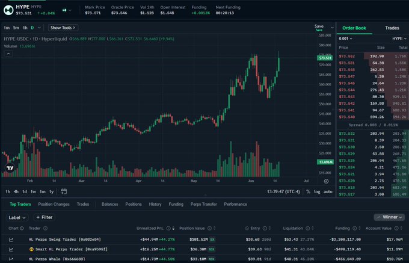Click bid price $73.517 in order book

pyautogui.click(x=346, y=194)
